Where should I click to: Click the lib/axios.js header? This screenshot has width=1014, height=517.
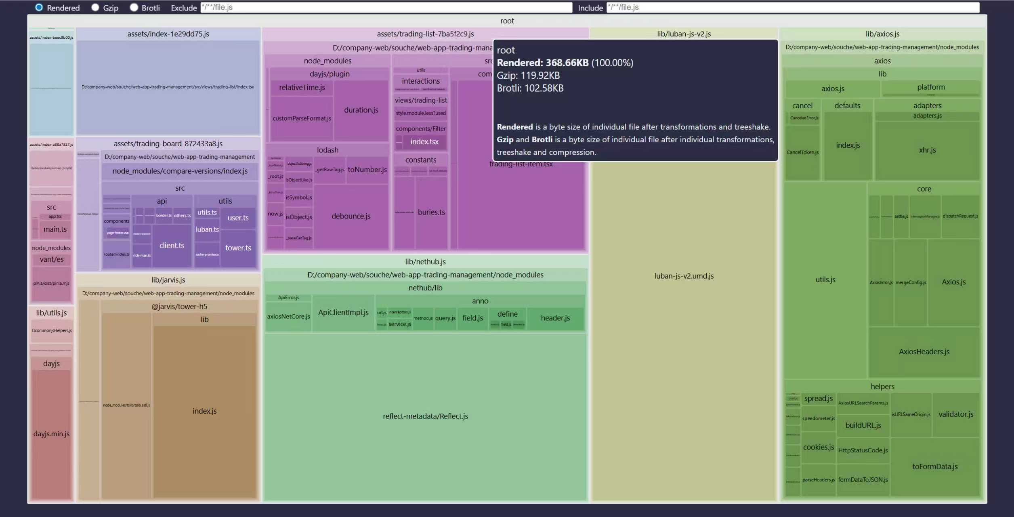pos(882,34)
